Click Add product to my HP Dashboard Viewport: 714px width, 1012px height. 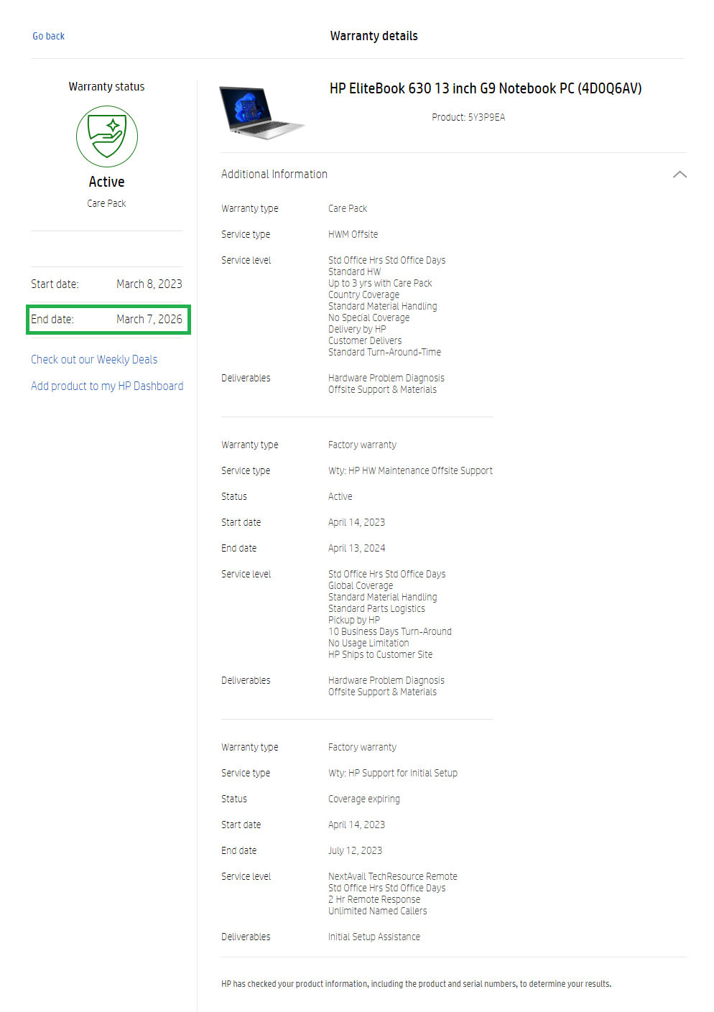coord(107,386)
